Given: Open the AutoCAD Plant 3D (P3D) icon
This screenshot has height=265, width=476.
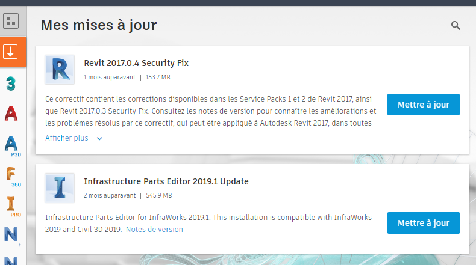Looking at the screenshot, I should pyautogui.click(x=11, y=145).
